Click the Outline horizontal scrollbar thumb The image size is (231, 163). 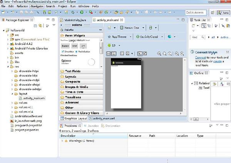(x=196, y=119)
